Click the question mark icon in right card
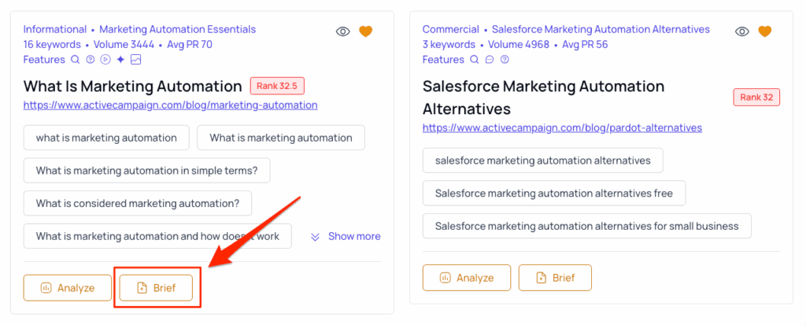The height and width of the screenshot is (325, 806). [x=505, y=59]
